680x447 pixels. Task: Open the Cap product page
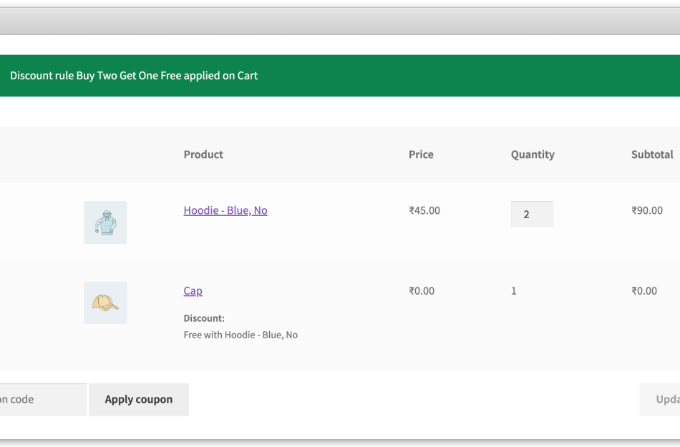click(x=192, y=290)
